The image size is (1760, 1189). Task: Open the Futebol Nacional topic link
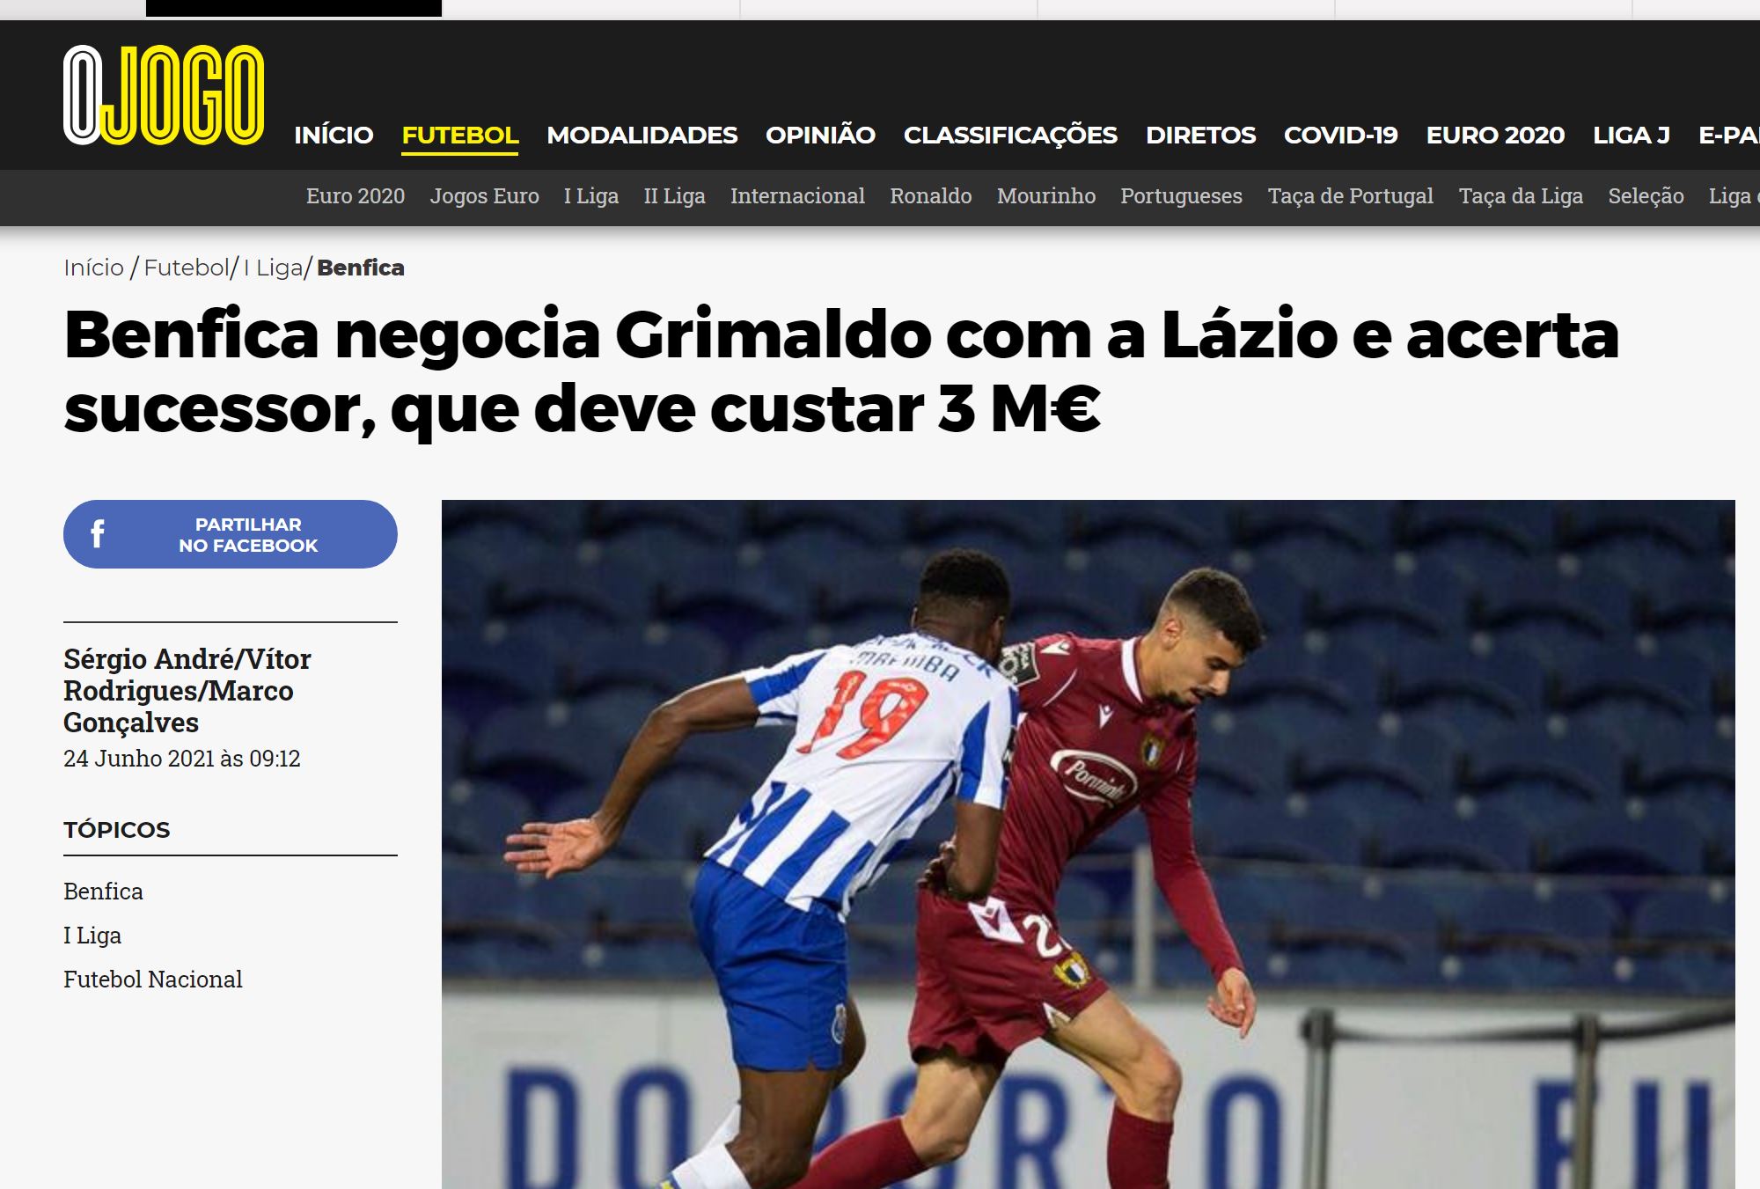tap(152, 979)
